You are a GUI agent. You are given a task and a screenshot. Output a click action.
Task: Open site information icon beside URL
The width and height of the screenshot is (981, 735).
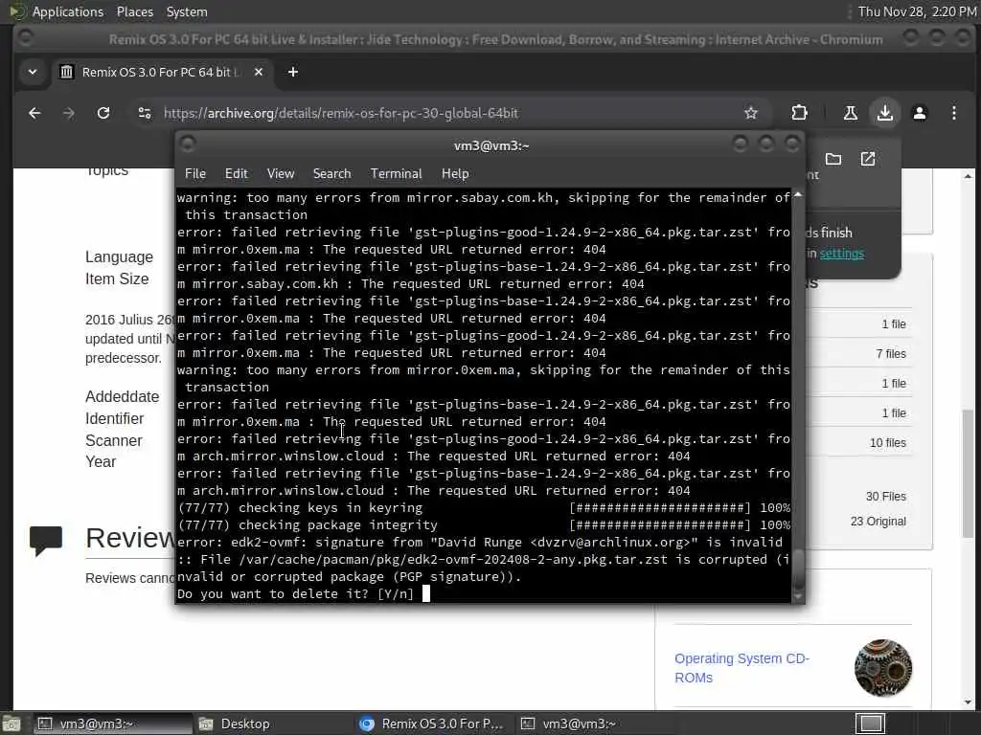point(145,113)
